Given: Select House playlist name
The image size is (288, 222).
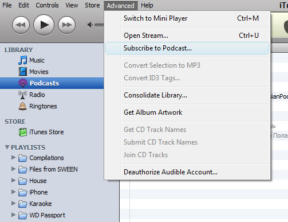Looking at the screenshot, I should click(x=38, y=181).
